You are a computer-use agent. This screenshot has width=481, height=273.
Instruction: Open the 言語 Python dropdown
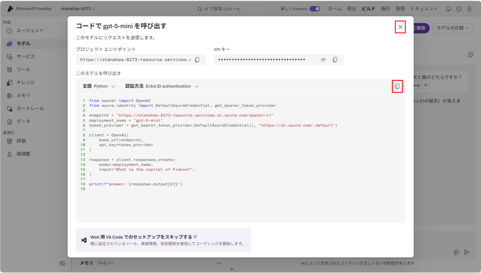click(99, 86)
